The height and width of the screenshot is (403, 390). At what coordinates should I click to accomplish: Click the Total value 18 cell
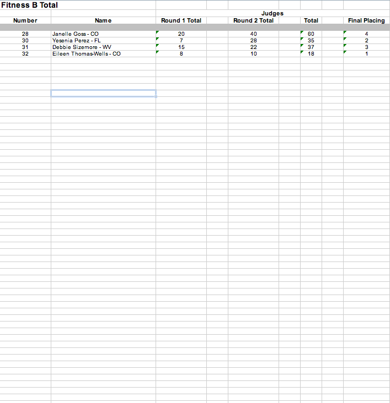pyautogui.click(x=311, y=54)
